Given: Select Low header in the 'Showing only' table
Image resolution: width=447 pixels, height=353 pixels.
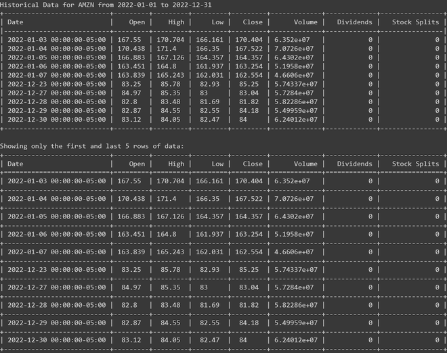Looking at the screenshot, I should [x=217, y=164].
